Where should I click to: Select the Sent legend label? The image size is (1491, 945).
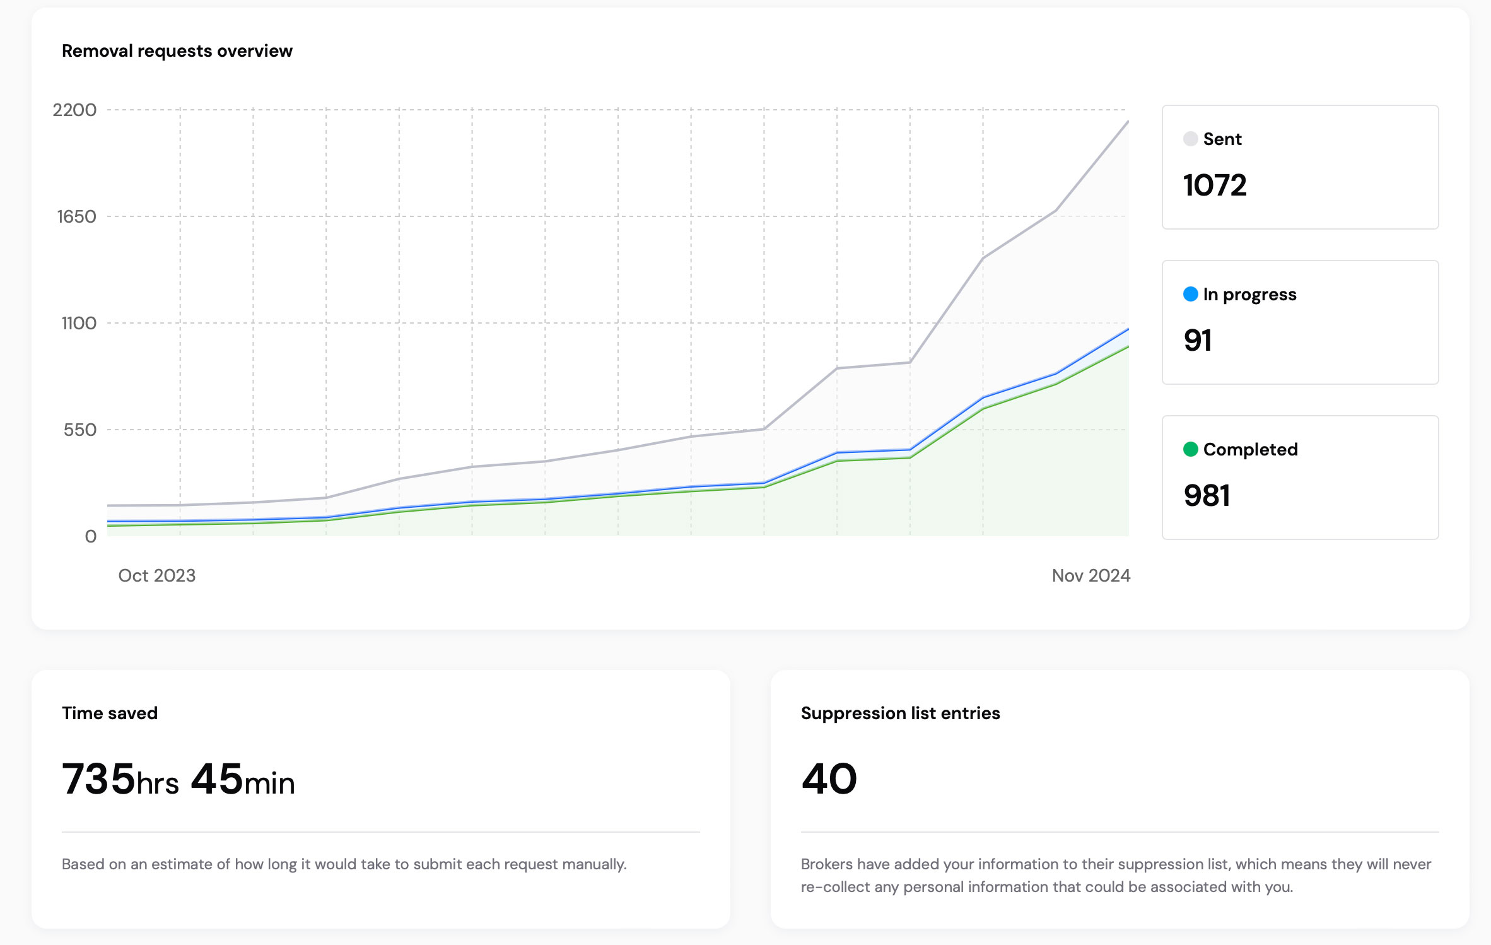1222,139
